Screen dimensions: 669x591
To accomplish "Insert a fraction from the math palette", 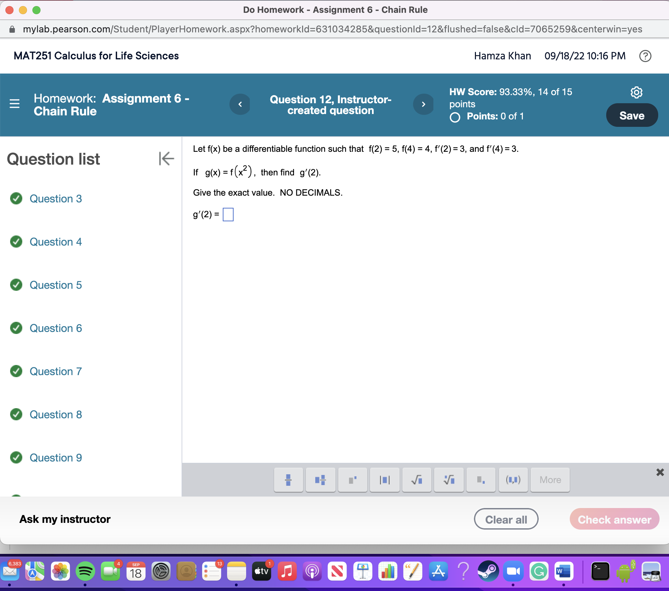I will coord(288,480).
